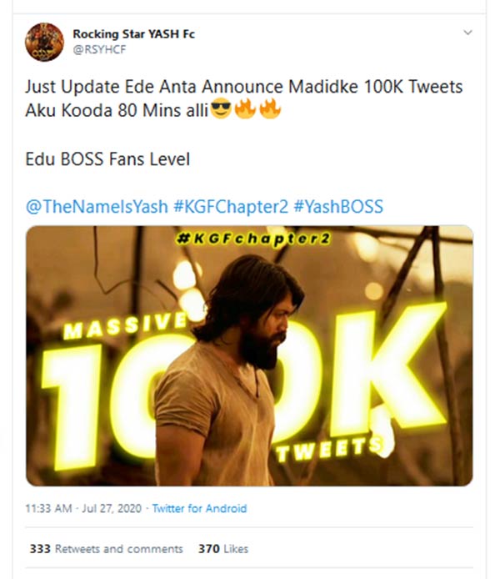500x579 pixels.
Task: Open the @TheNameIsYash mention
Action: click(x=97, y=207)
